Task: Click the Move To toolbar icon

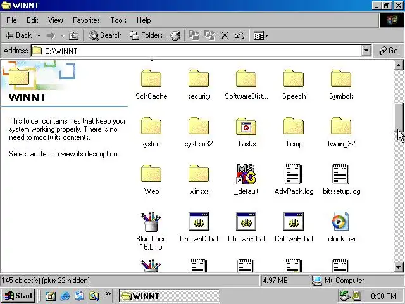Action: (x=194, y=35)
